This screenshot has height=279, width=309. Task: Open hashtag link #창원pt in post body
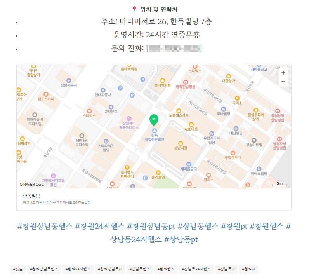pos(234,226)
